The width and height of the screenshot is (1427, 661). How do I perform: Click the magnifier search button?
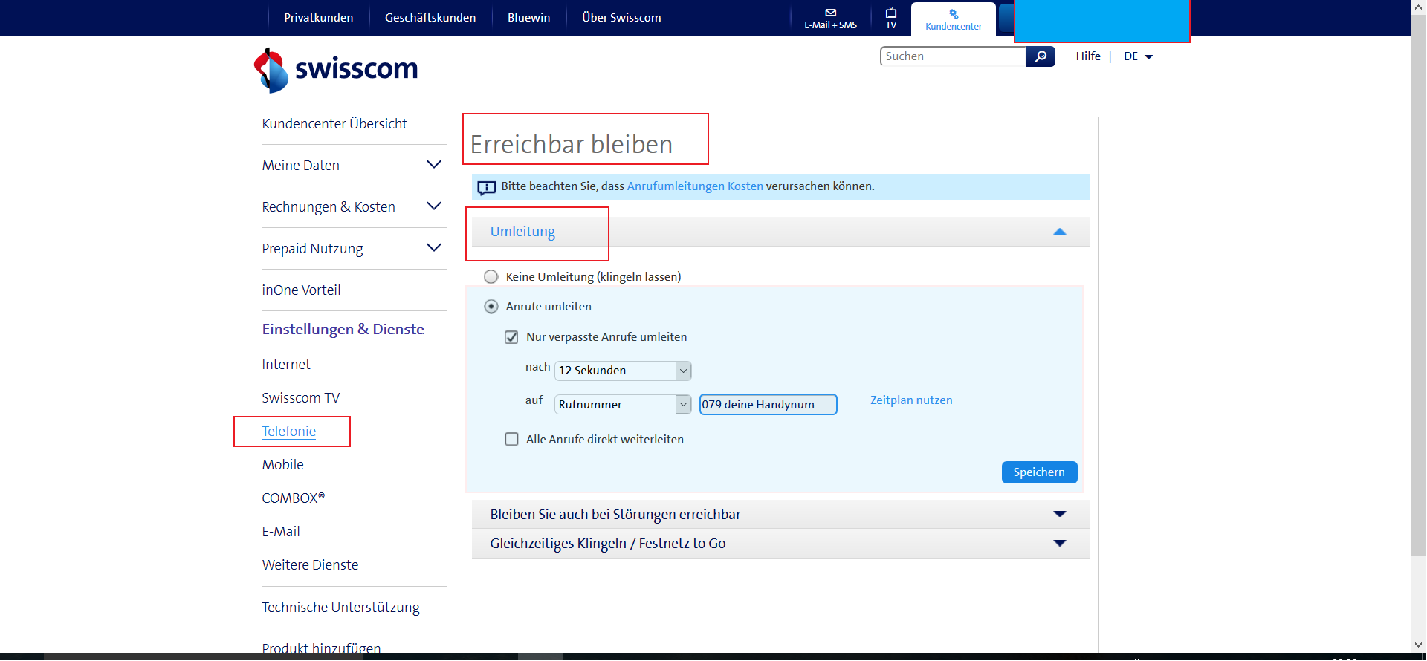click(x=1040, y=56)
